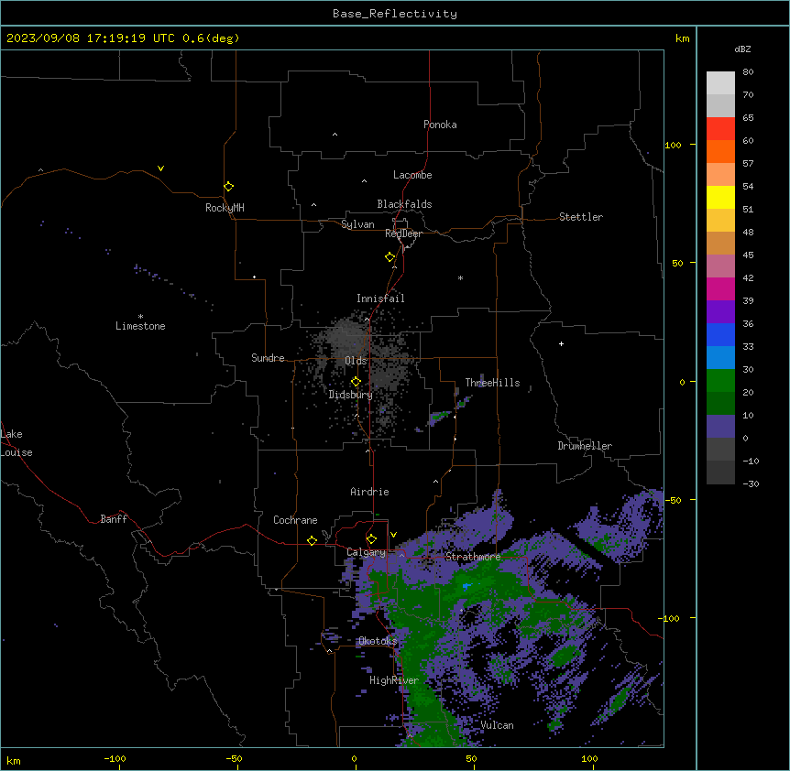Click the Sylvan label
Screen dimensions: 790x771
click(x=357, y=224)
